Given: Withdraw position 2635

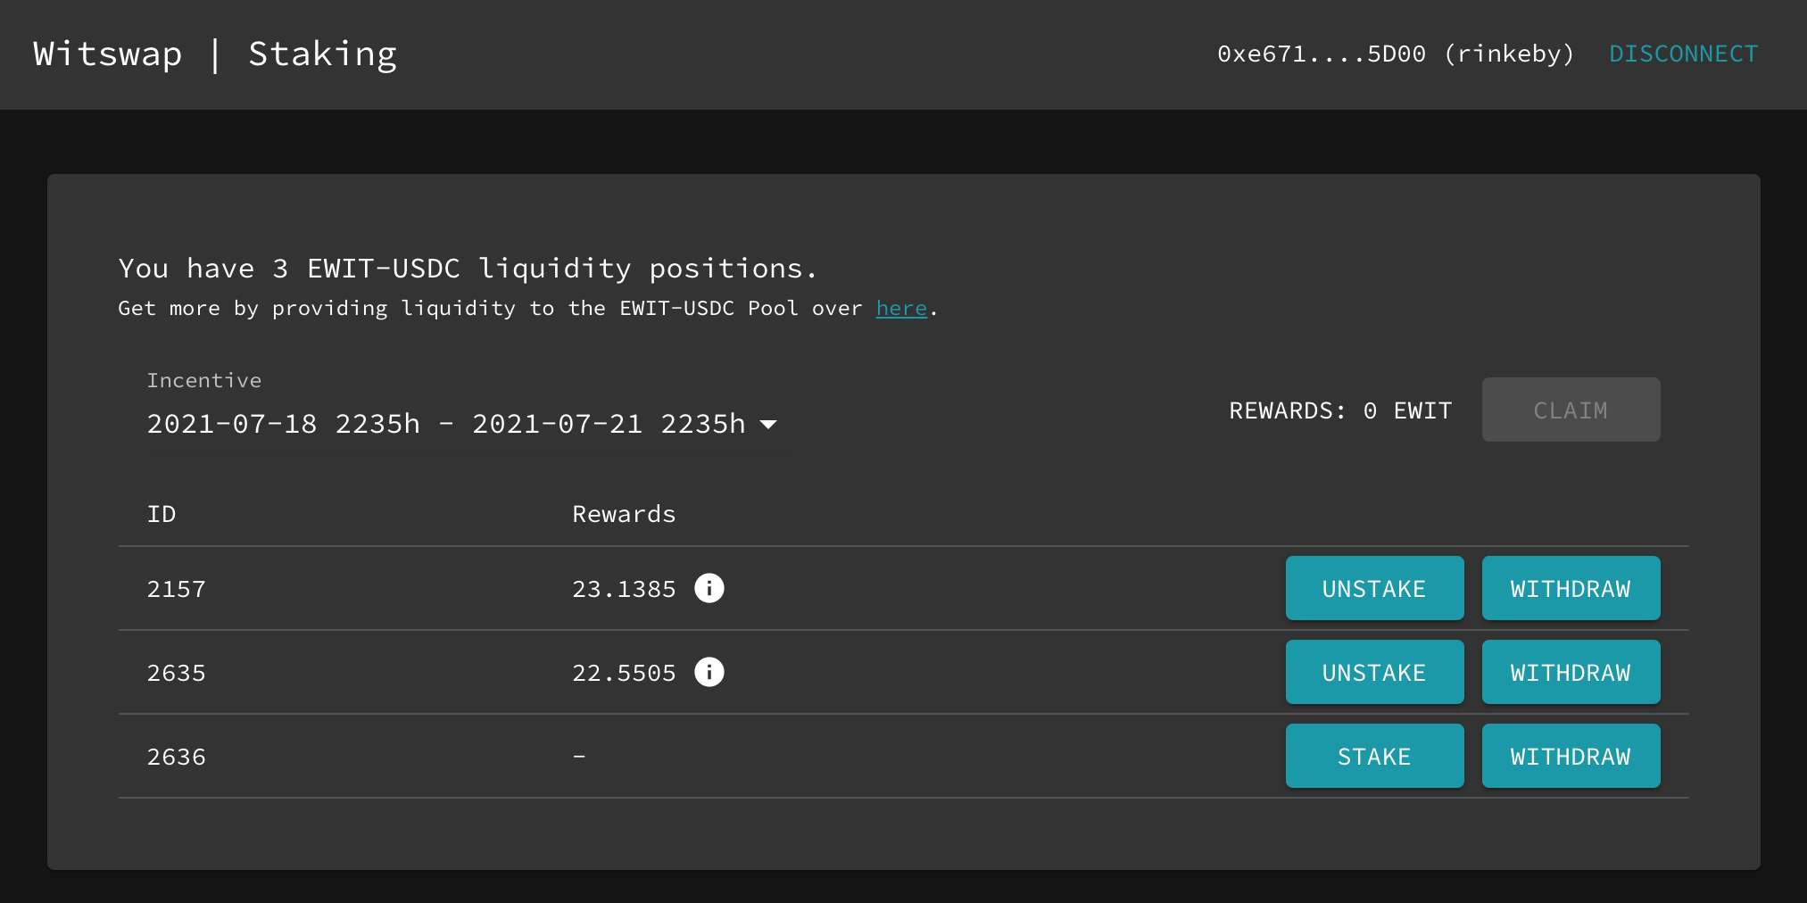Looking at the screenshot, I should tap(1571, 672).
